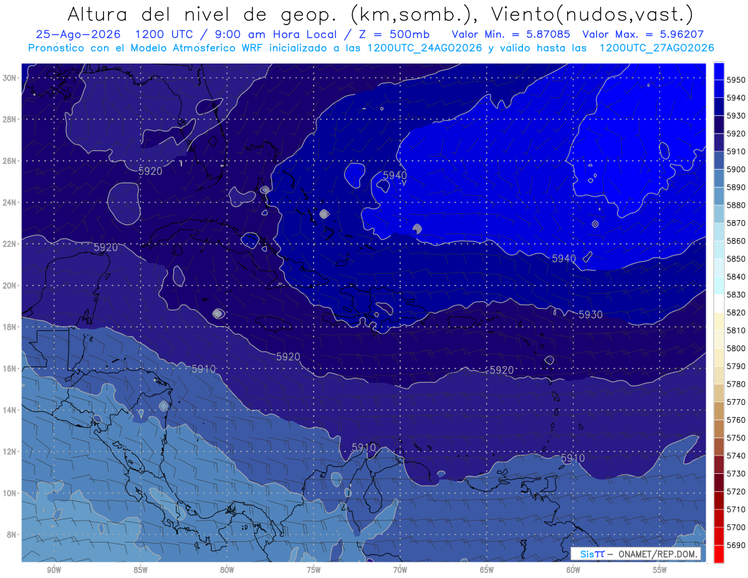Click legend value 5730
The image size is (748, 578).
[736, 473]
